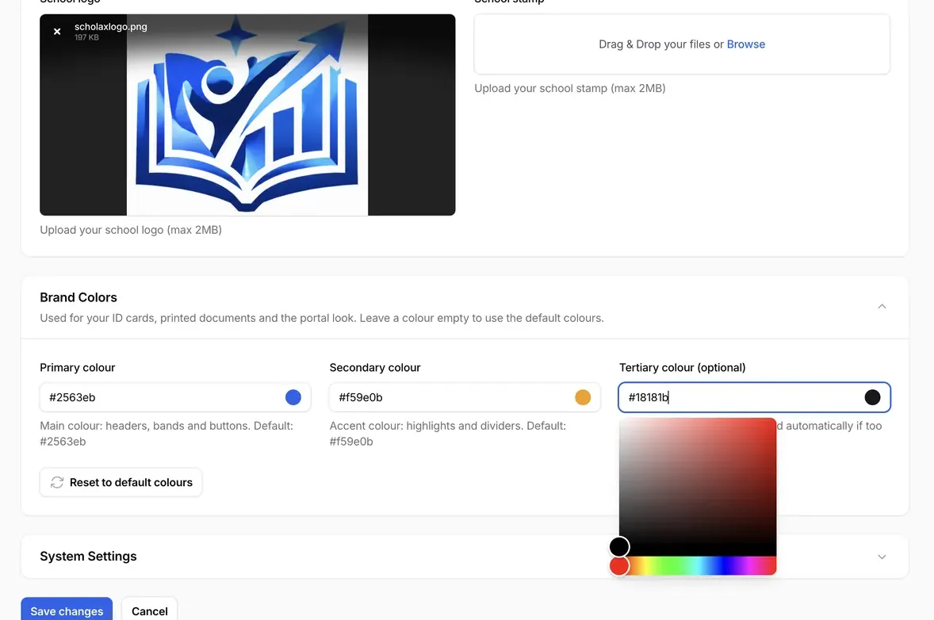Click the Brand Colors heading
This screenshot has height=620, width=934.
click(78, 297)
